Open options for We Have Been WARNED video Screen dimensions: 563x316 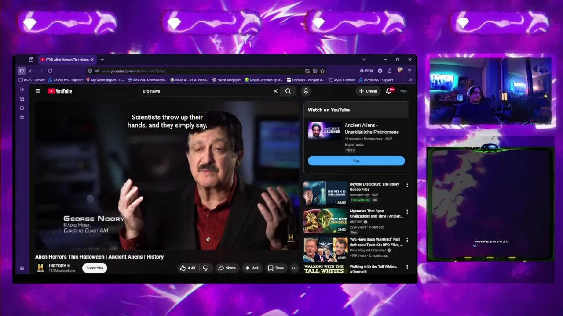click(407, 240)
